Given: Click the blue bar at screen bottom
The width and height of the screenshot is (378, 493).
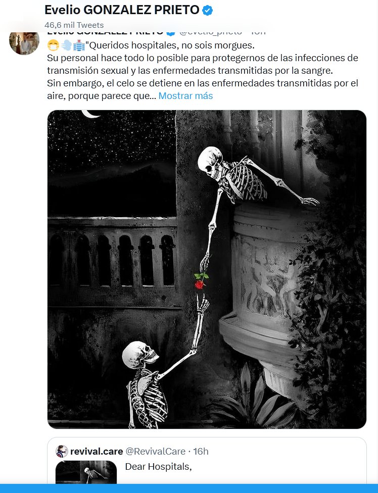Looking at the screenshot, I should [x=189, y=488].
